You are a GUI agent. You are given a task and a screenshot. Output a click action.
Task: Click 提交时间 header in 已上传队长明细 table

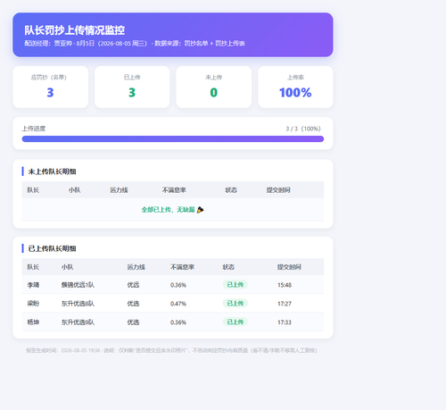click(289, 267)
